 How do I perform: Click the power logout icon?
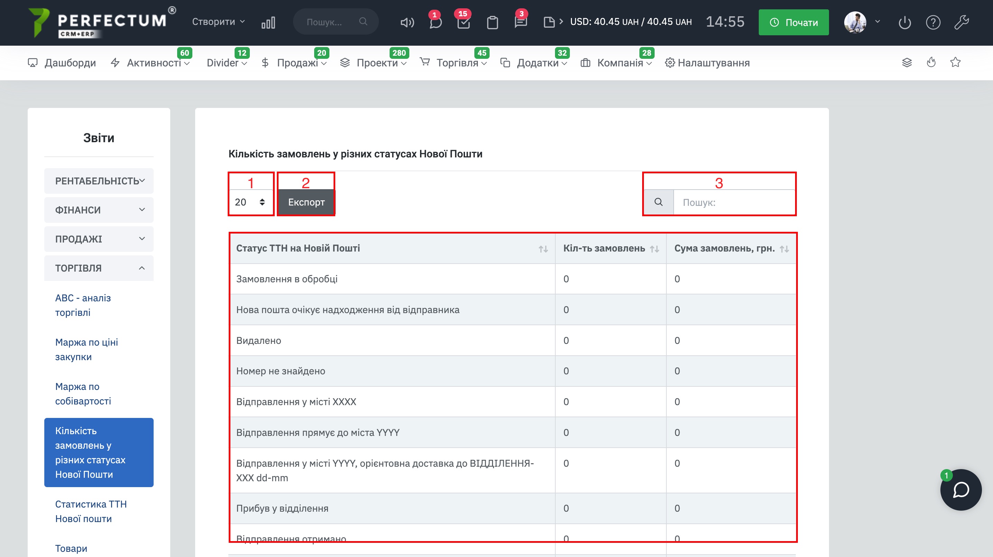coord(904,22)
